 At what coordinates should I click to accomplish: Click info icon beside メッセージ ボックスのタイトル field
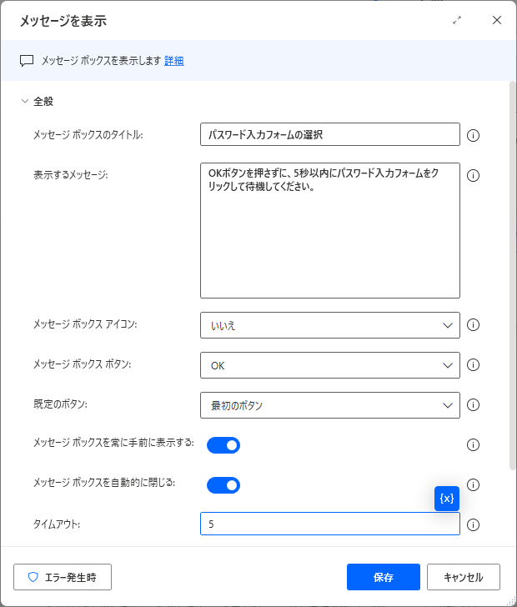point(473,135)
